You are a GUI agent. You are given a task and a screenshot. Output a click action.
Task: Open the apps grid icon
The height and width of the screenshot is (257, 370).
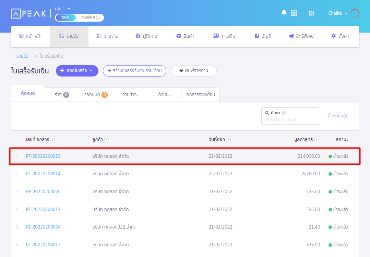click(x=294, y=13)
